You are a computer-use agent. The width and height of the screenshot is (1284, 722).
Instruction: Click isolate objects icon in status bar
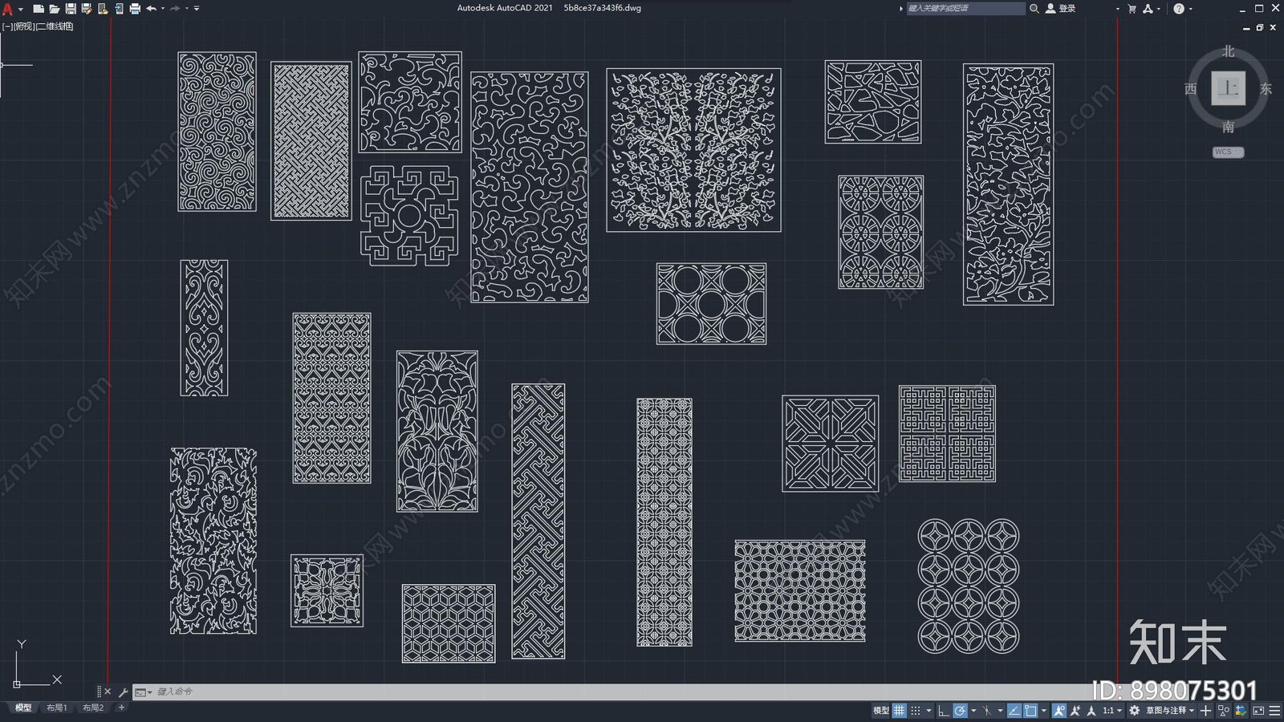pyautogui.click(x=1224, y=710)
